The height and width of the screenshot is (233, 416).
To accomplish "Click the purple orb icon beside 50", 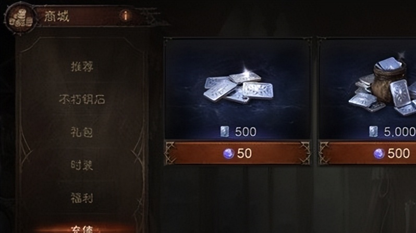I will (228, 153).
